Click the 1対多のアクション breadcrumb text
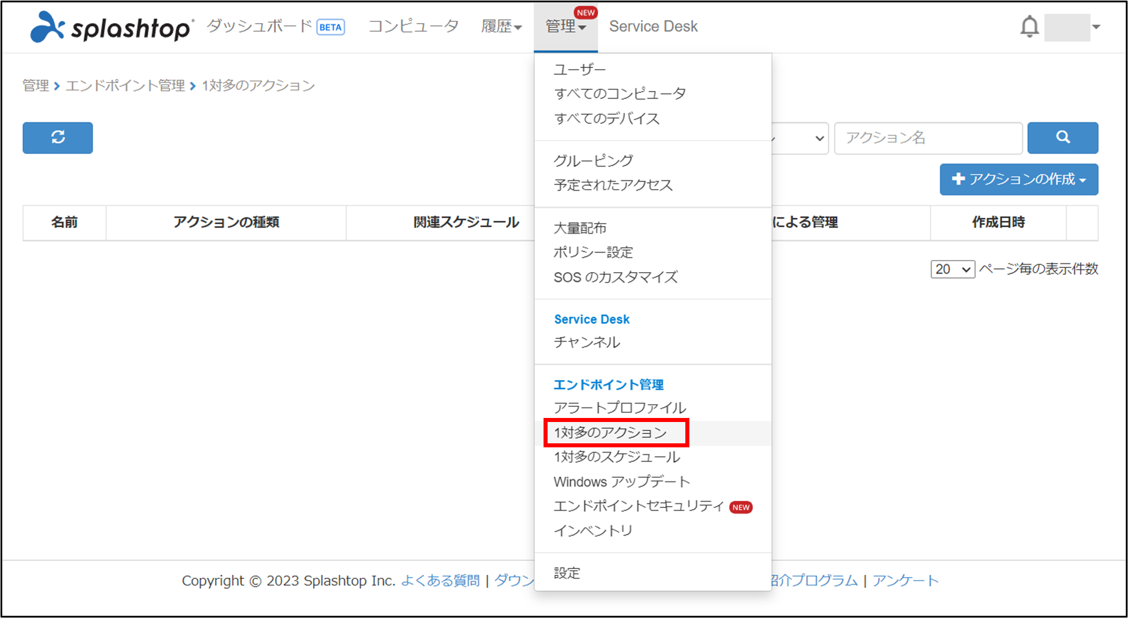The height and width of the screenshot is (618, 1128). [258, 86]
